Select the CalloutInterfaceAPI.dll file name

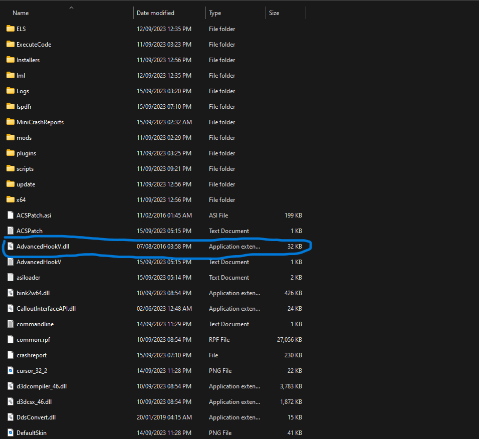pos(46,309)
